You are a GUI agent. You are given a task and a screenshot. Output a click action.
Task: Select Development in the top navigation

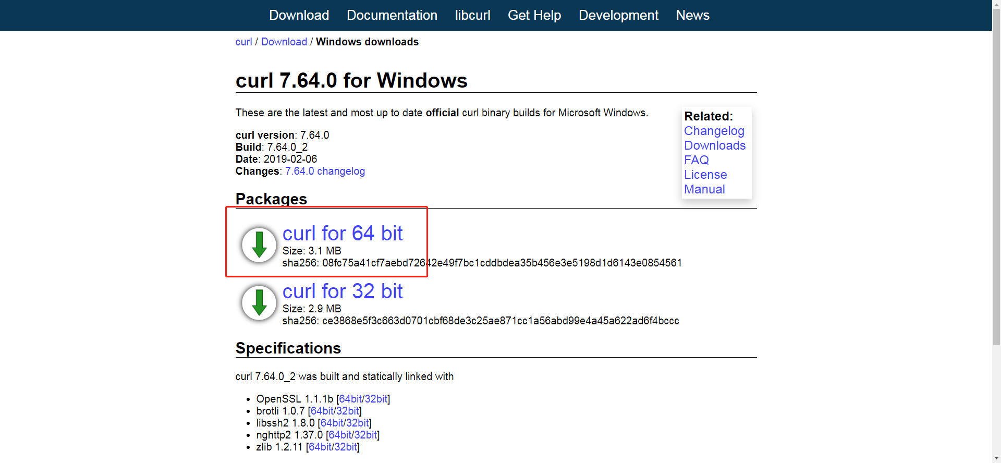[618, 15]
